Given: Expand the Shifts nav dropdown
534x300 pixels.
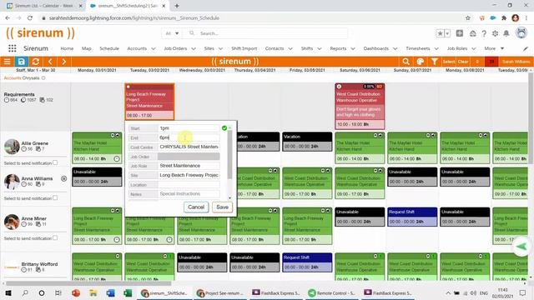Looking at the screenshot, I should 320,48.
